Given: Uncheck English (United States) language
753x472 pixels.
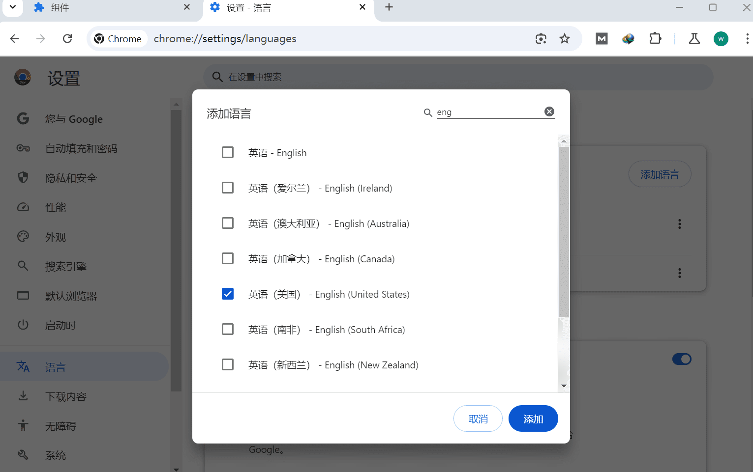Looking at the screenshot, I should click(227, 294).
